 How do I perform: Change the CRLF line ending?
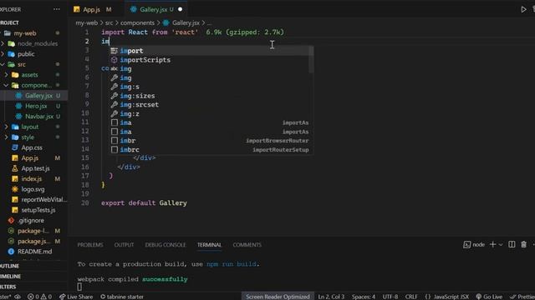[411, 297]
